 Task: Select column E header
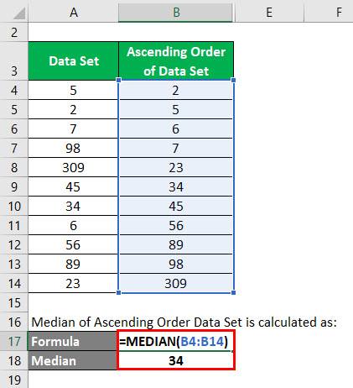coord(269,12)
